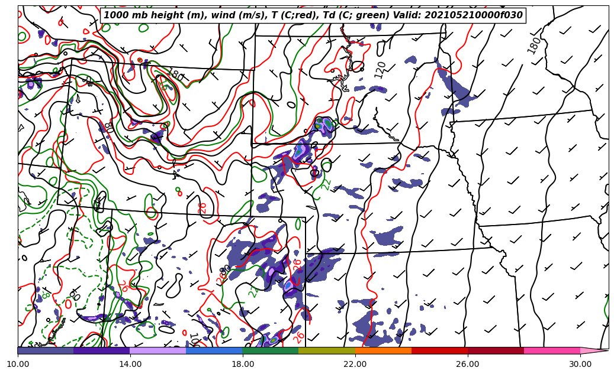Select the olive 20–22 colorbar segment
Viewport: 614px width, 374px height.
[x=327, y=350]
